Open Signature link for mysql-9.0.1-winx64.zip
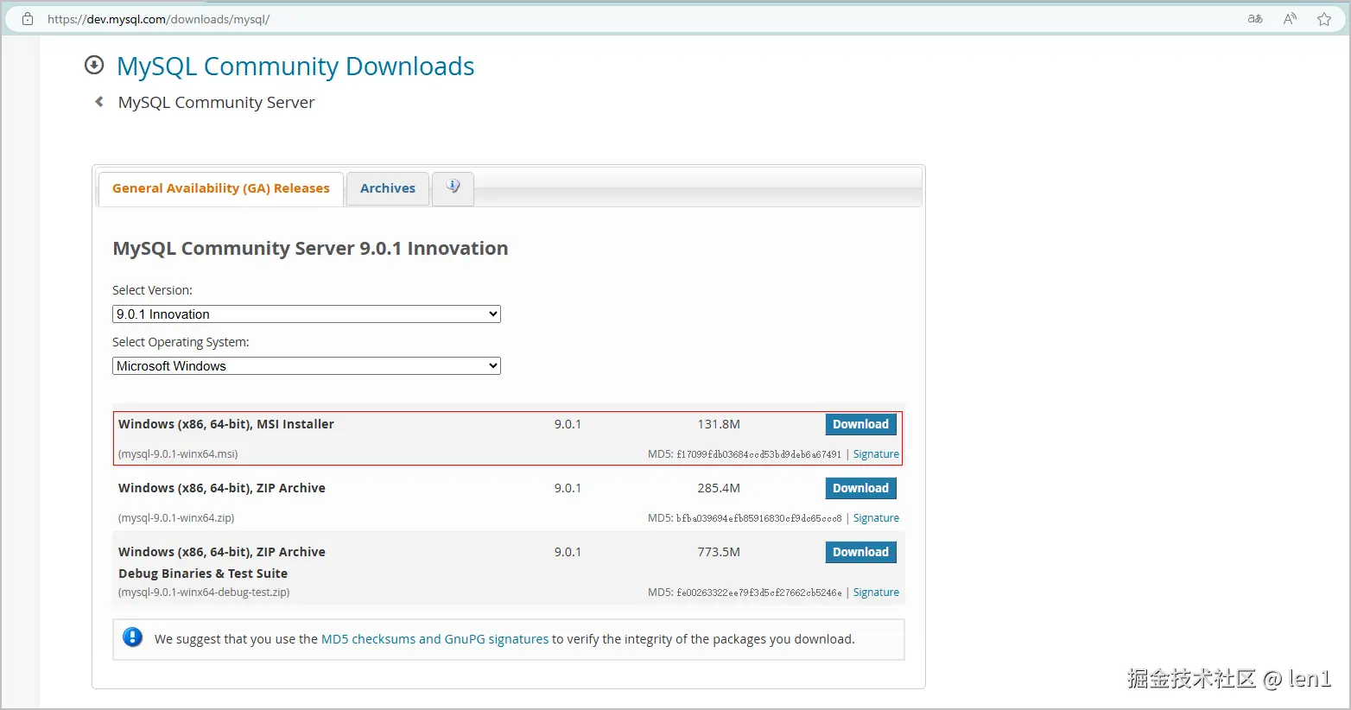This screenshot has width=1351, height=710. (x=876, y=518)
